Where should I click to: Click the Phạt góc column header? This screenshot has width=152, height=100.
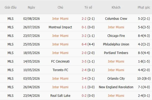coord(144,7)
